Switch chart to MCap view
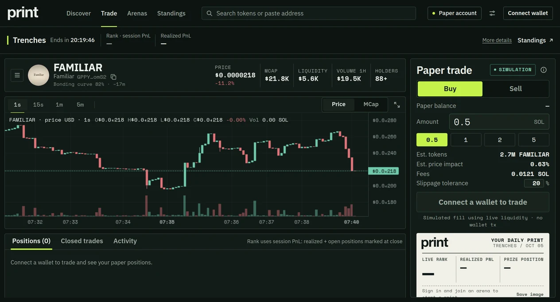The height and width of the screenshot is (302, 560). (x=371, y=104)
